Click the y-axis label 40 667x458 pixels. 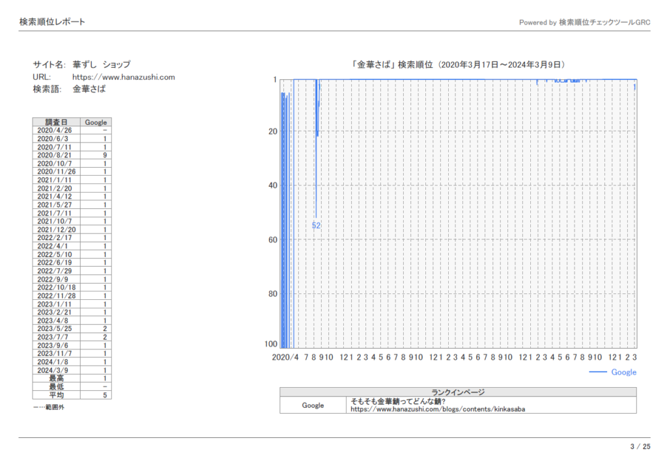coord(273,185)
